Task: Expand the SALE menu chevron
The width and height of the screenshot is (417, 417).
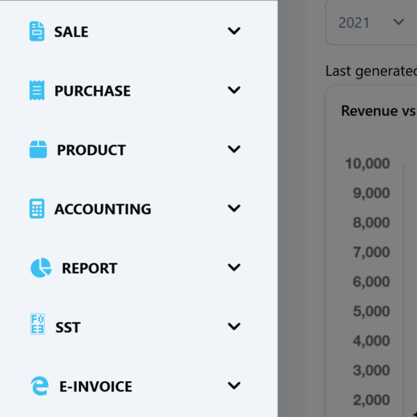Action: tap(234, 31)
